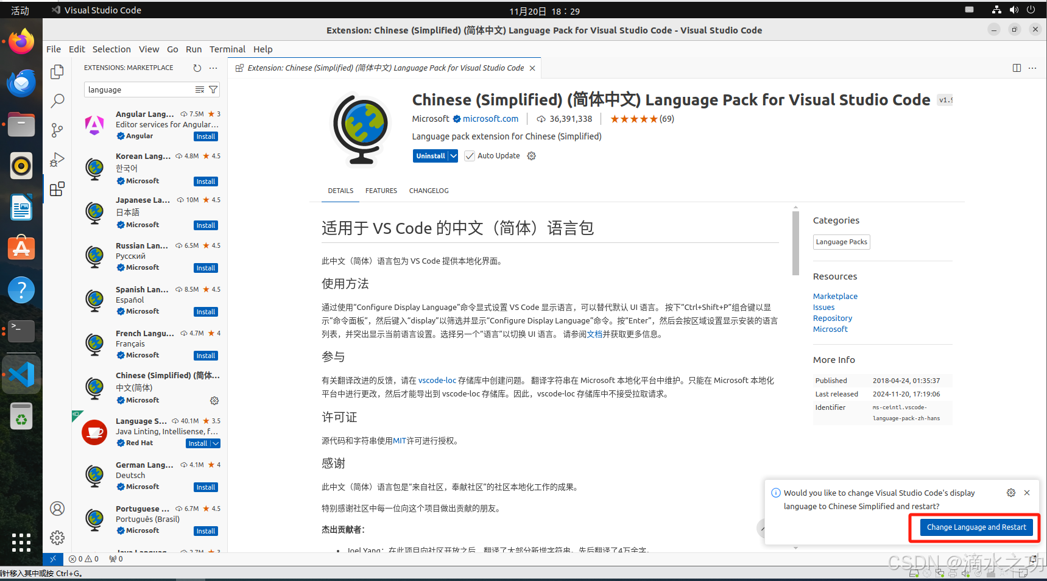This screenshot has height=581, width=1047.
Task: Select the Language Packs category tag
Action: point(842,242)
